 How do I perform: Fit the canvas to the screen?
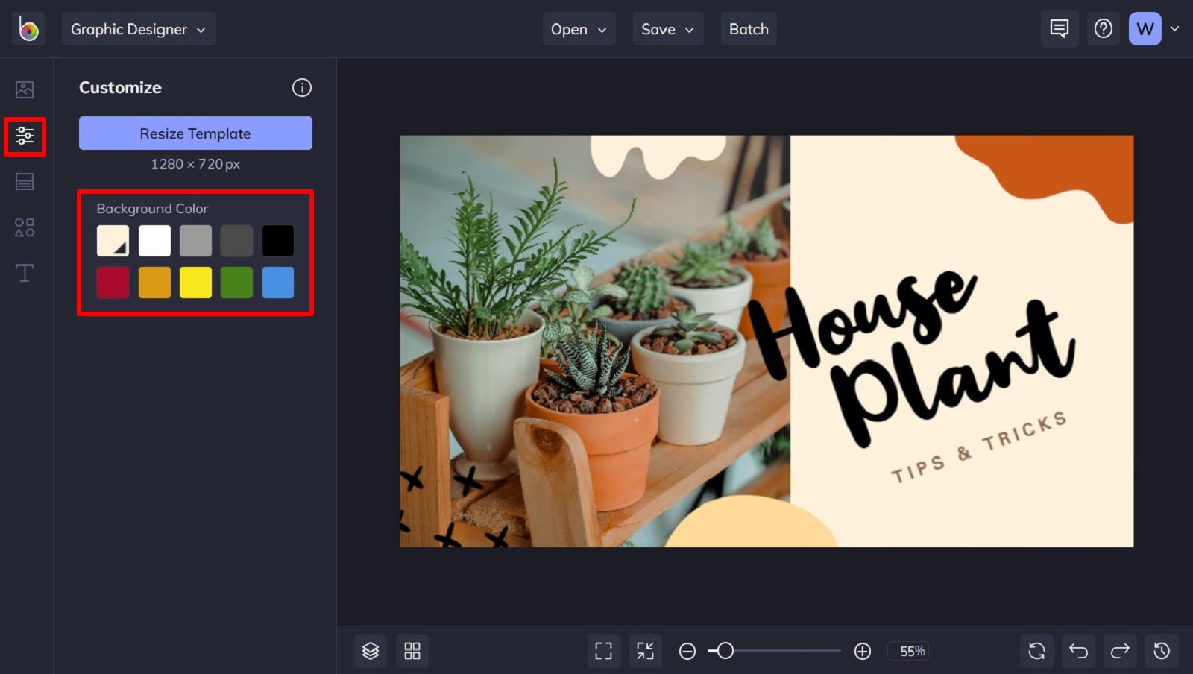click(646, 650)
